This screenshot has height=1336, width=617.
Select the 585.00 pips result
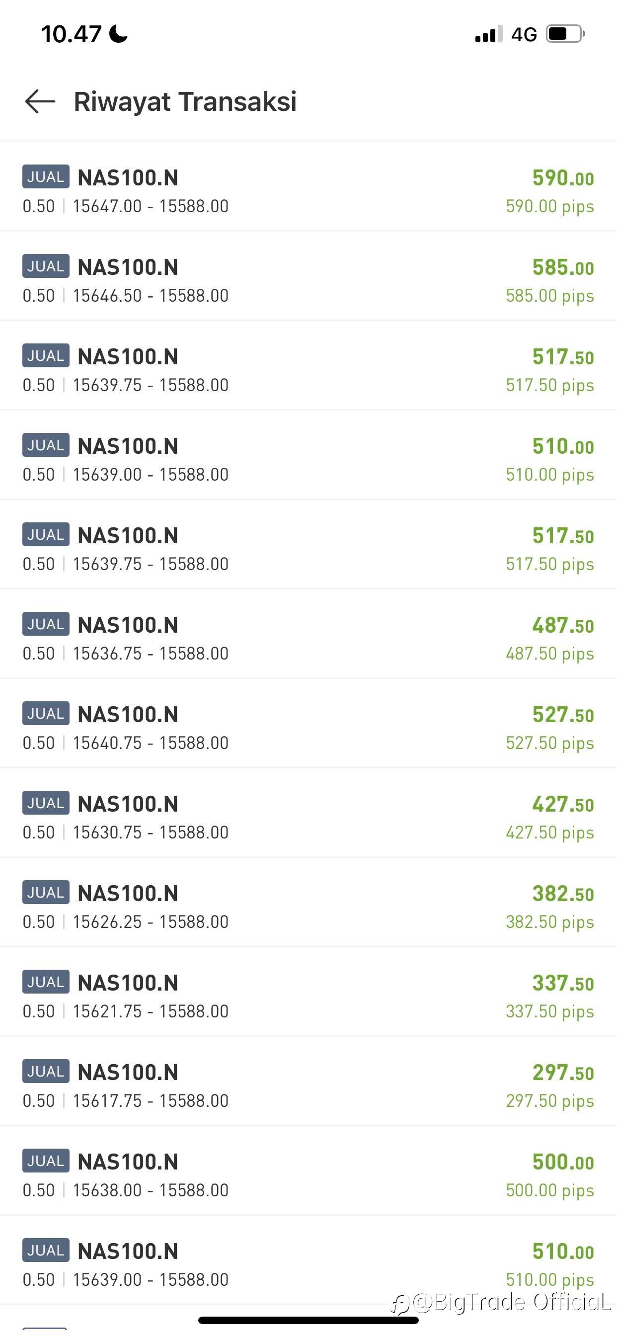tap(549, 296)
